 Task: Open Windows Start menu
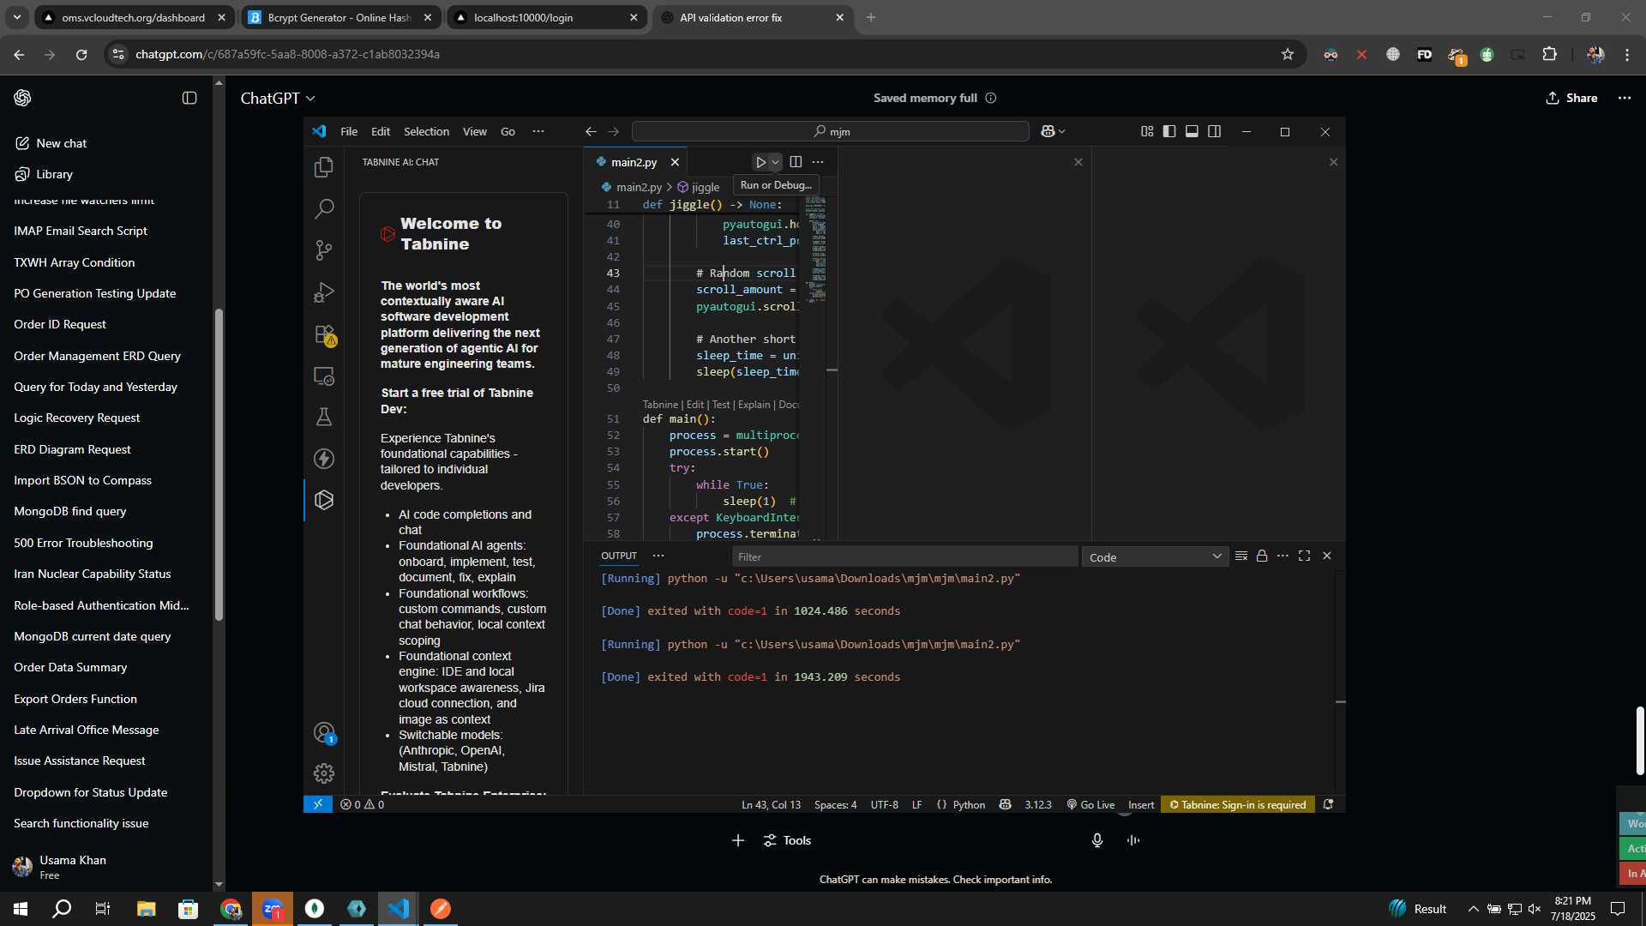[21, 909]
